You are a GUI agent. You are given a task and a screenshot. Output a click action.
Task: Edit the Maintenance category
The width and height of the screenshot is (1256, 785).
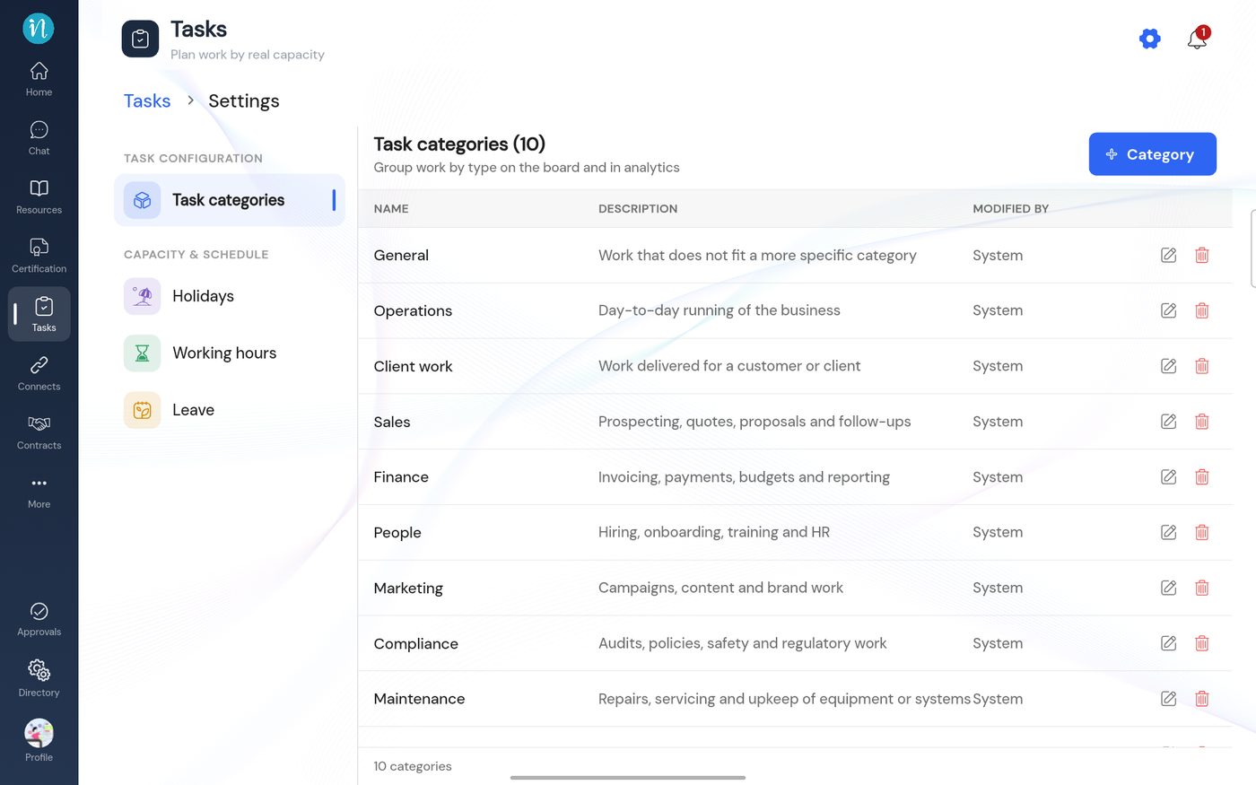tap(1168, 699)
